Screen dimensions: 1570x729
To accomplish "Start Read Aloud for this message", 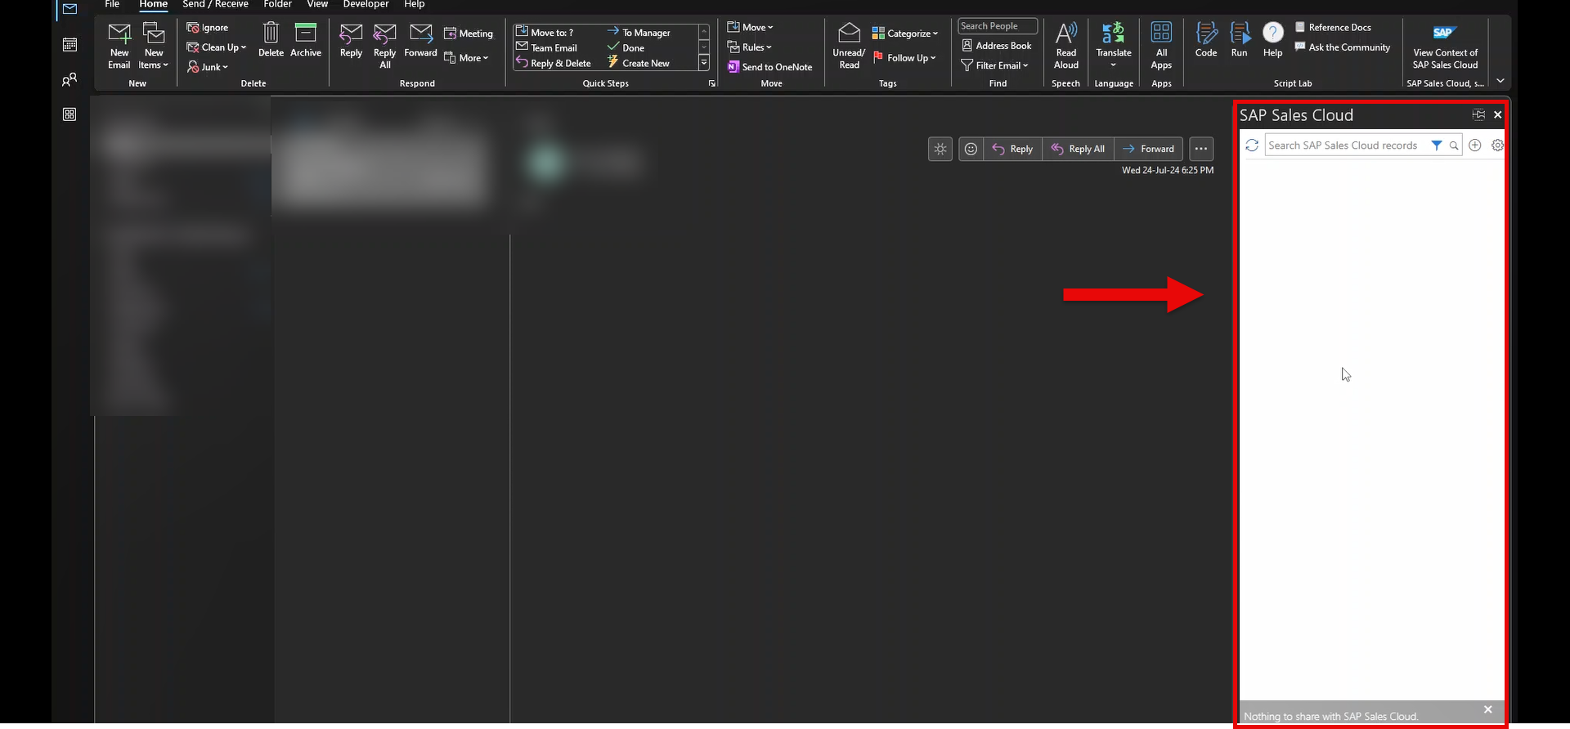I will pos(1066,46).
